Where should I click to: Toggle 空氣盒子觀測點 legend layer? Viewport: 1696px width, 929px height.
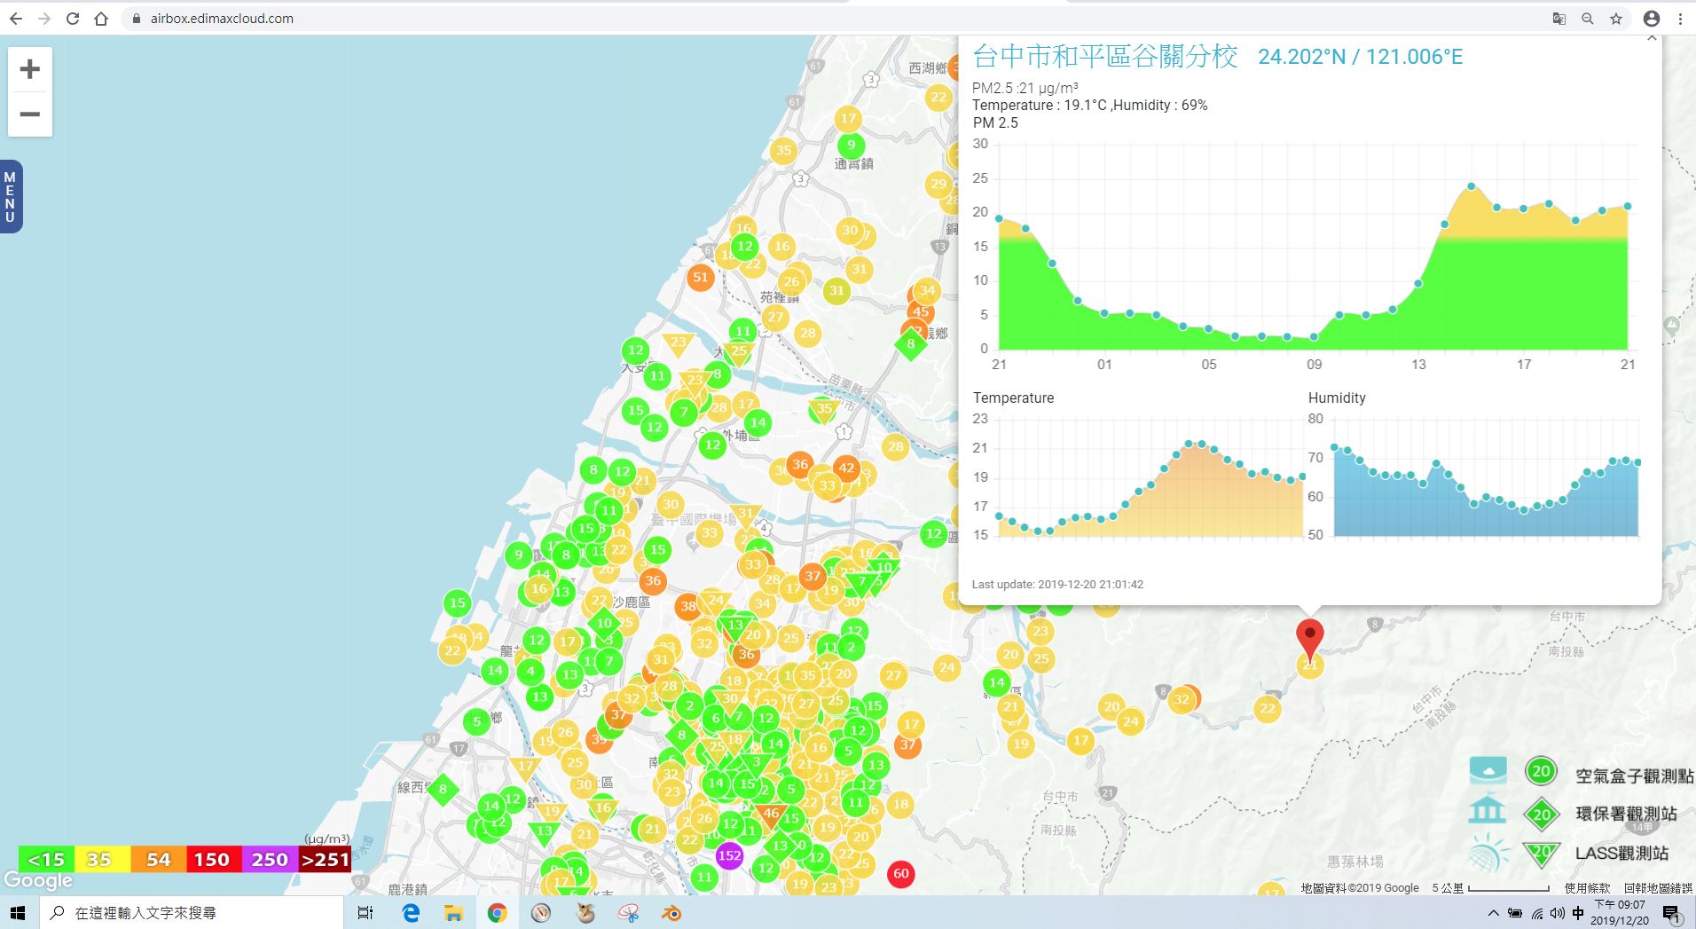coord(1634,775)
